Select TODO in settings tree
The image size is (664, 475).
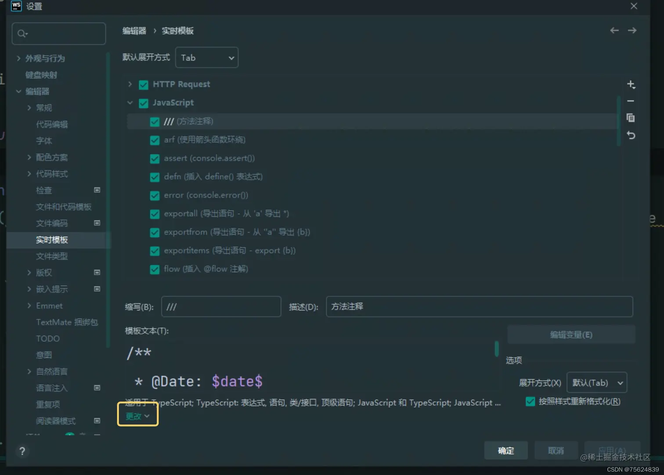(x=47, y=338)
